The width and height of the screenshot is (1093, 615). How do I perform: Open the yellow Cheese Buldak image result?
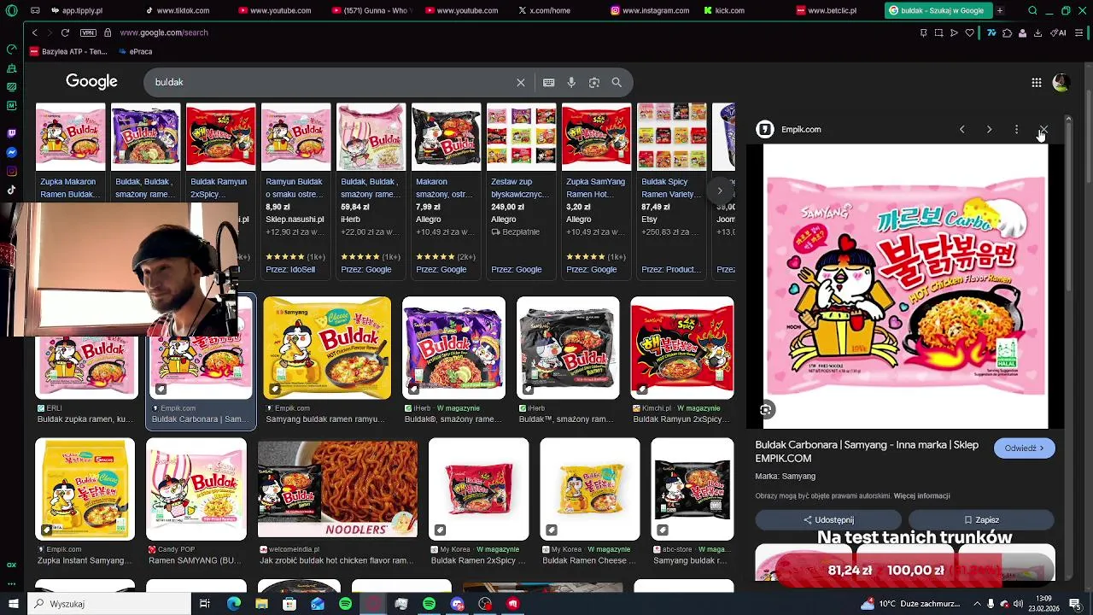tap(327, 348)
